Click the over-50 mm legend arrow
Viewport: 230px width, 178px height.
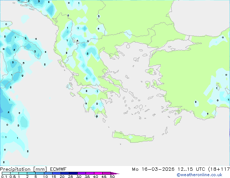(x=115, y=173)
